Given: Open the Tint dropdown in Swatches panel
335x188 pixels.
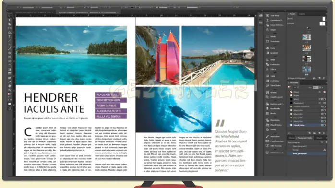Looking at the screenshot, I should (320, 87).
